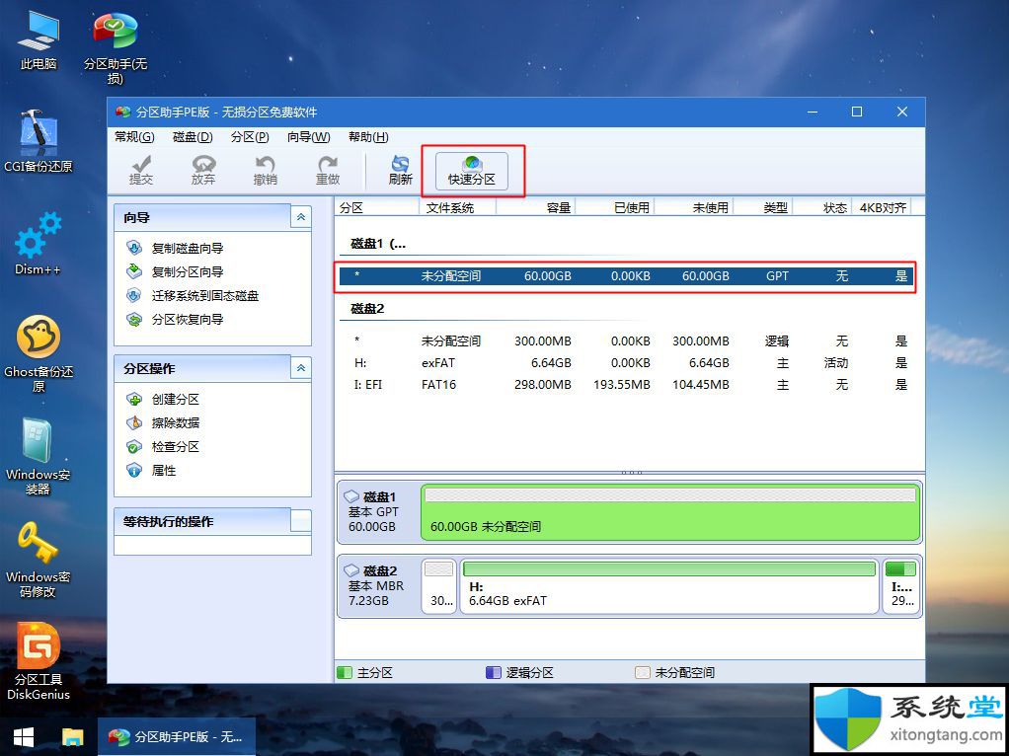Screen dimensions: 1009x756
Task: Open the 分区(P) menu
Action: [250, 136]
